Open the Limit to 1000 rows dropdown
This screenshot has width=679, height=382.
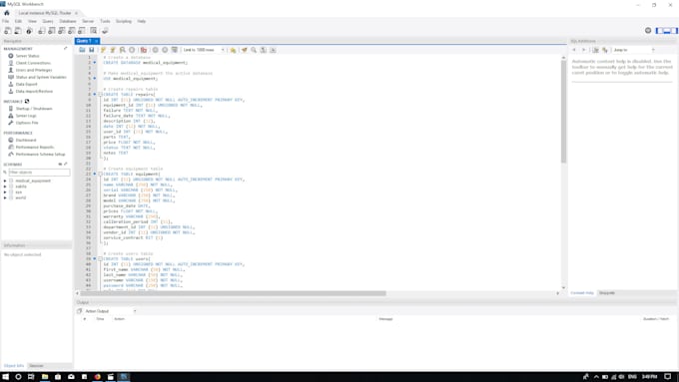click(x=204, y=50)
